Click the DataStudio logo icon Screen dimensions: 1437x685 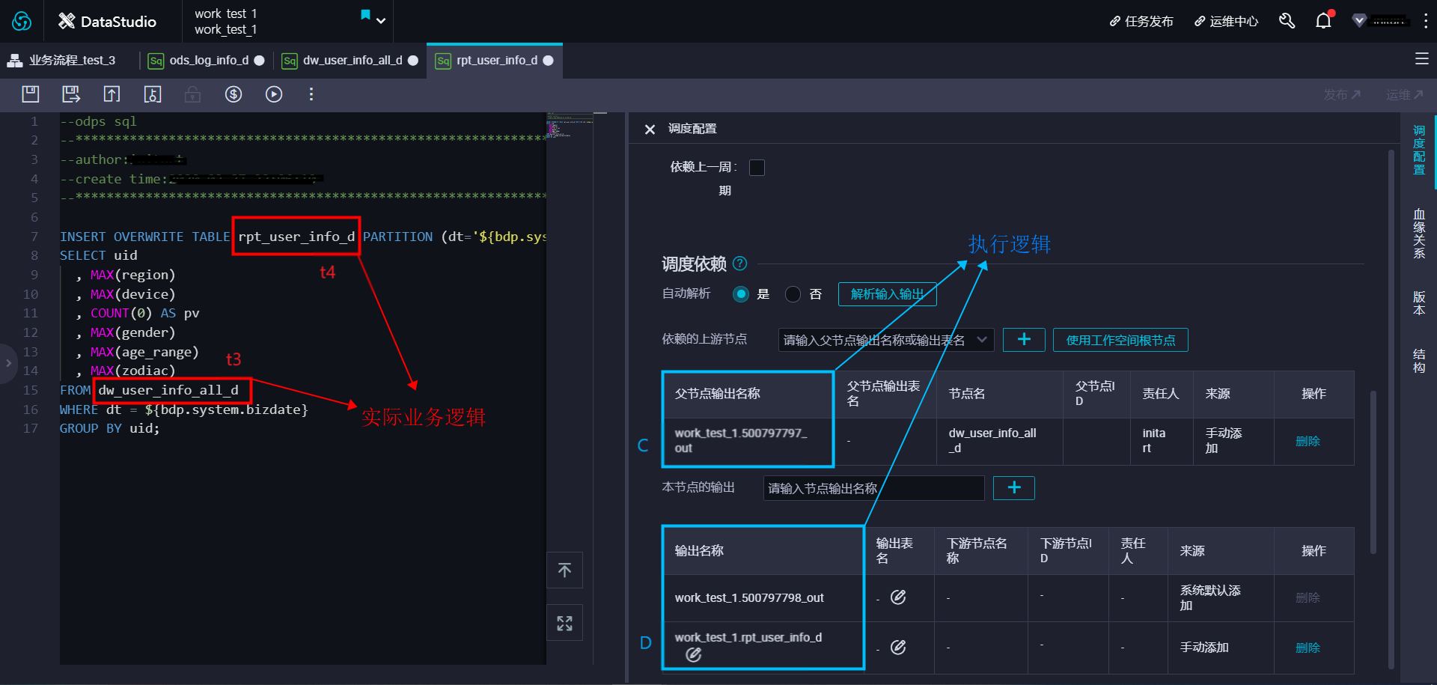click(x=67, y=21)
